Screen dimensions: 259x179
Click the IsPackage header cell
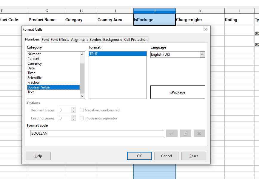155,20
